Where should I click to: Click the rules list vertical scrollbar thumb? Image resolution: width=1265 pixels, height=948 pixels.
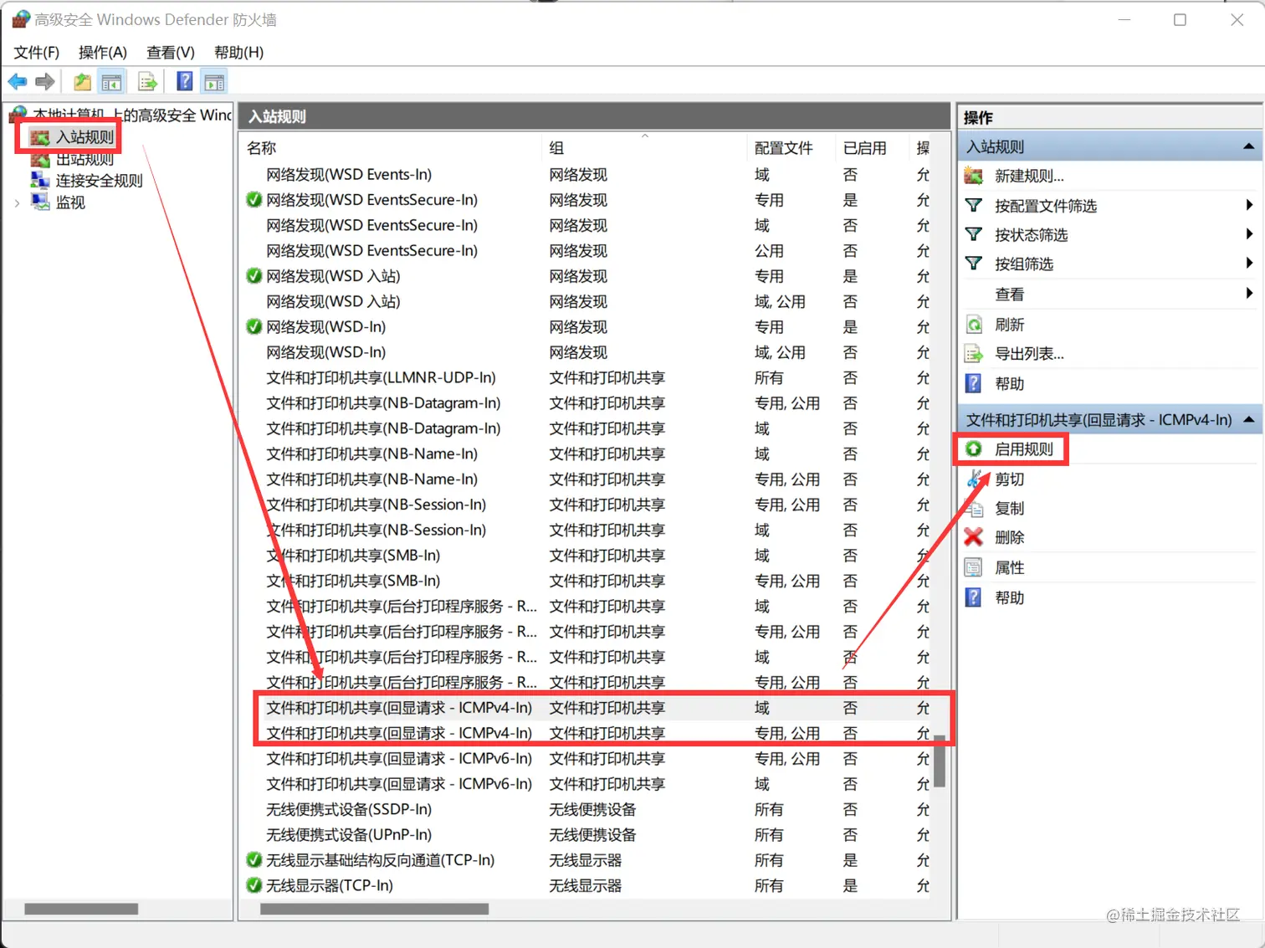pos(940,761)
